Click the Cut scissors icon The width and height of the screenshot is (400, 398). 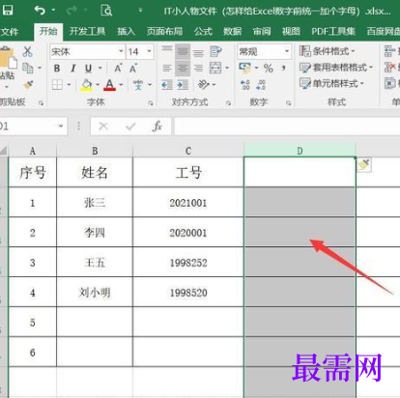tap(28, 51)
